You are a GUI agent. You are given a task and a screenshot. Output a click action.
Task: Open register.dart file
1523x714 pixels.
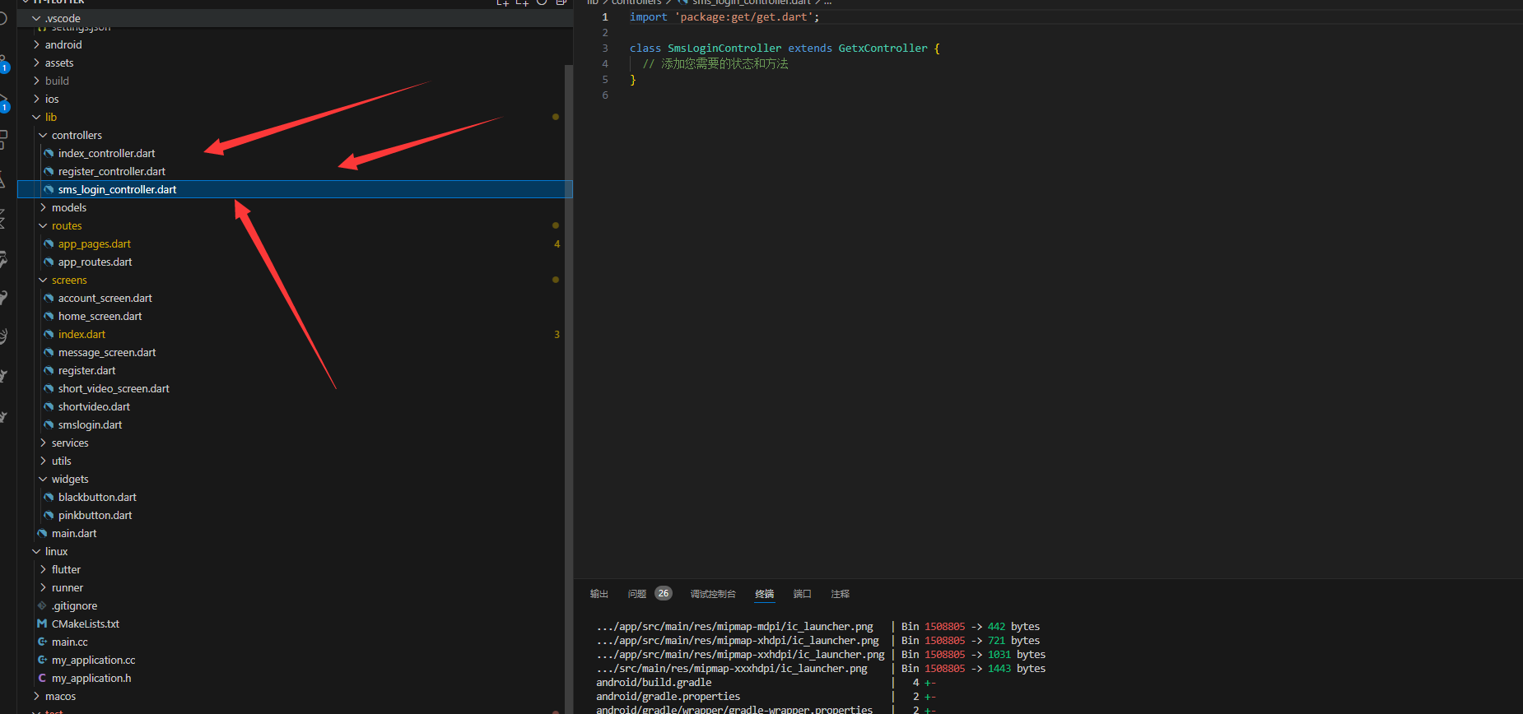[x=86, y=370]
